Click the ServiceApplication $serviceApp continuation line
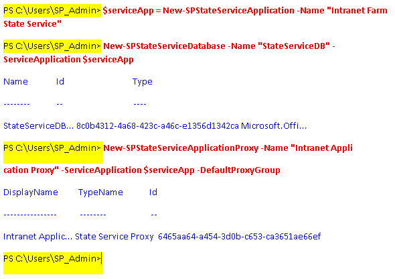 pos(68,60)
